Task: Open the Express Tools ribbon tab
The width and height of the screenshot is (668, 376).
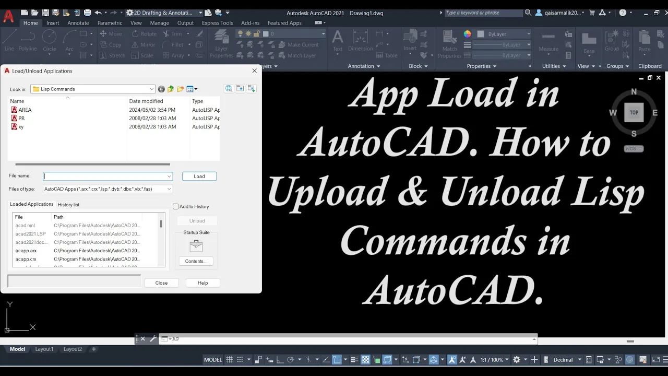Action: pos(217,23)
